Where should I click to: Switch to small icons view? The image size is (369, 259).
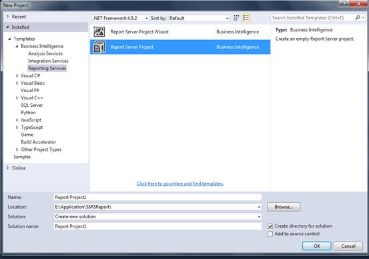236,17
